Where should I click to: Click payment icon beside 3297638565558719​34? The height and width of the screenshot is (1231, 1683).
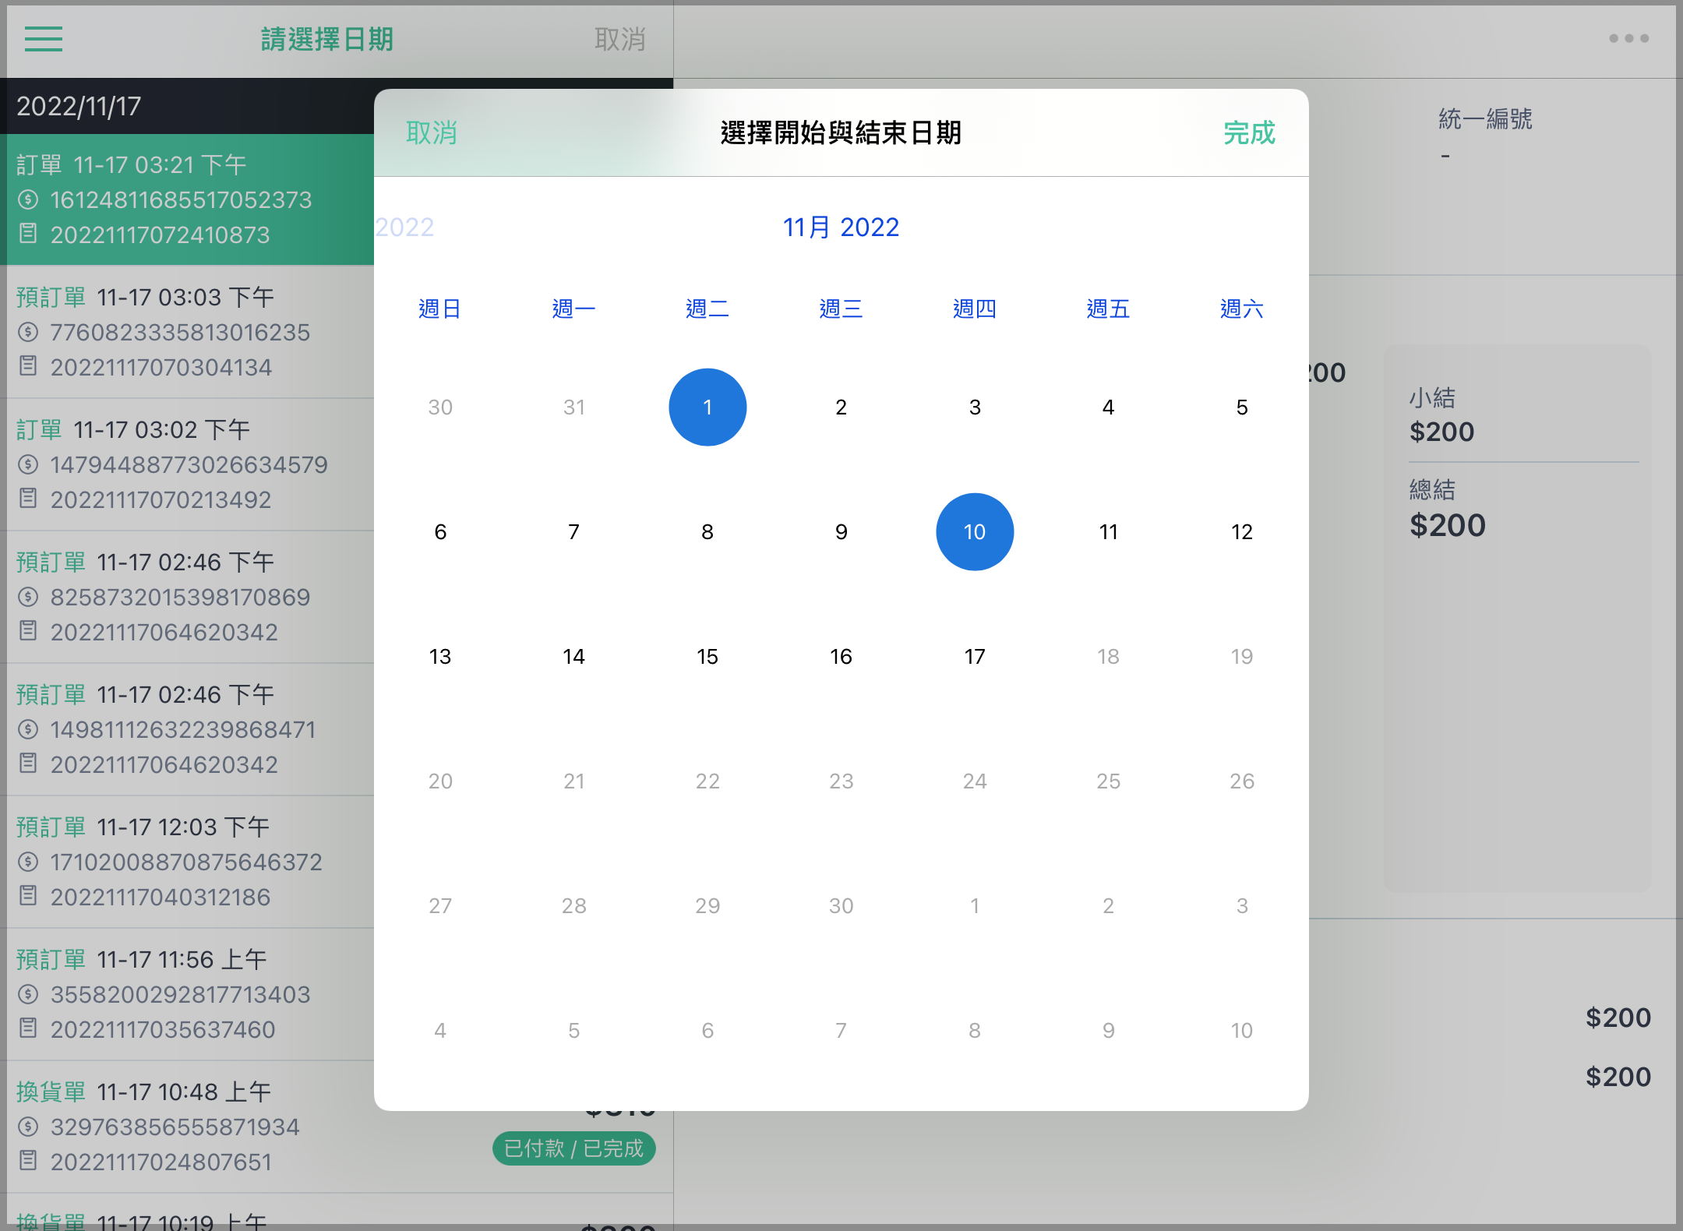click(x=28, y=1127)
